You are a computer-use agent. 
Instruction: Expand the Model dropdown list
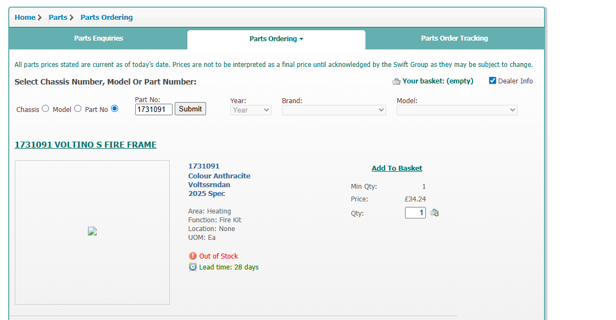457,110
